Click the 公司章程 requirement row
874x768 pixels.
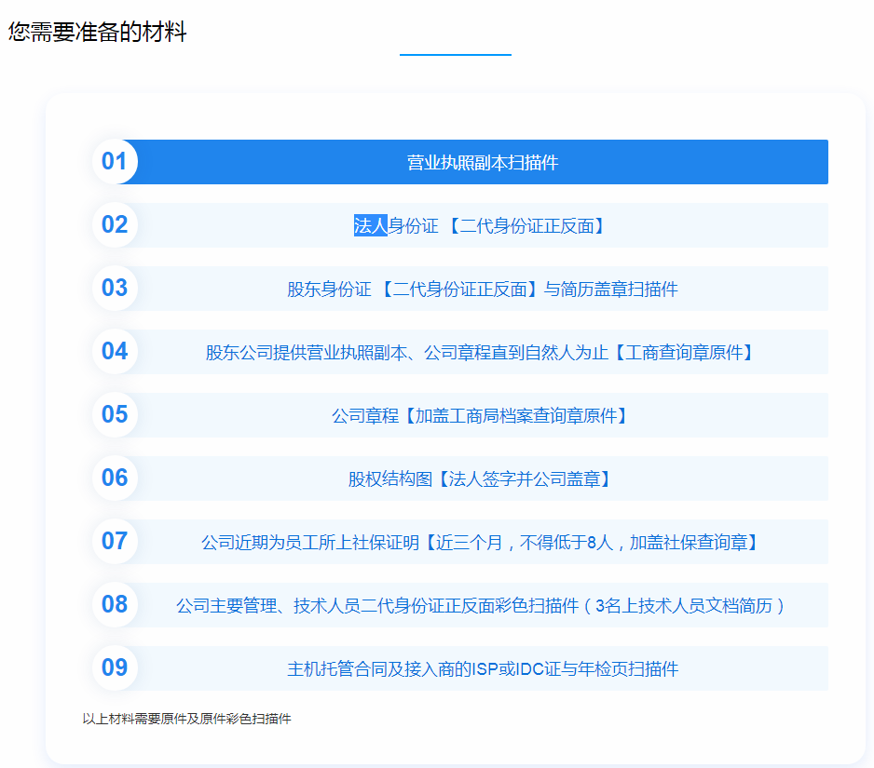coord(482,416)
